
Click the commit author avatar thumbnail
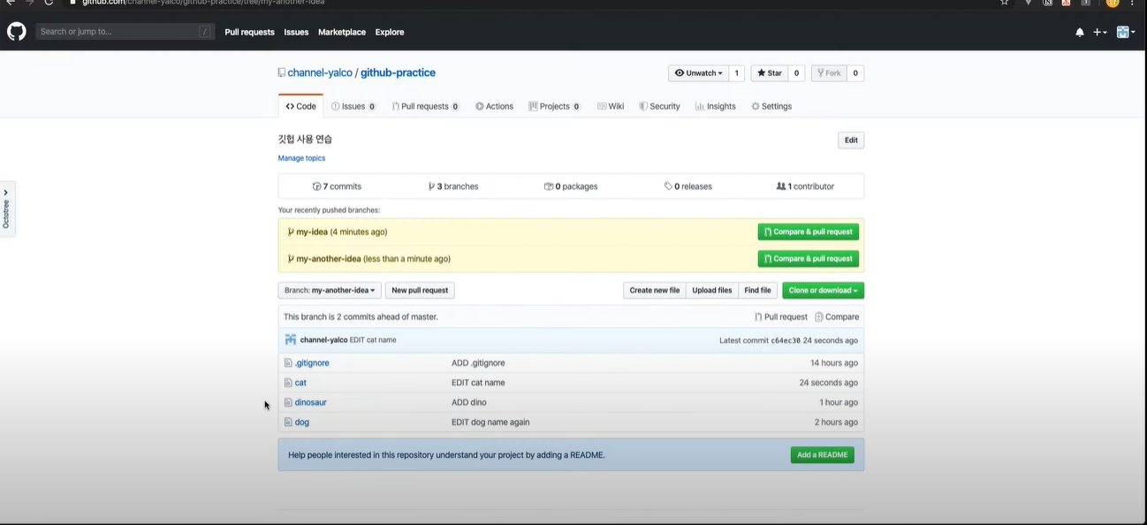pos(290,340)
